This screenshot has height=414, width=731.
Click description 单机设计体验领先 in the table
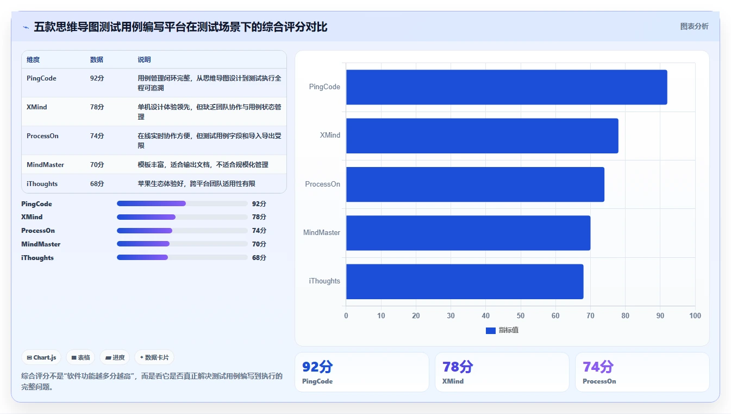click(209, 112)
